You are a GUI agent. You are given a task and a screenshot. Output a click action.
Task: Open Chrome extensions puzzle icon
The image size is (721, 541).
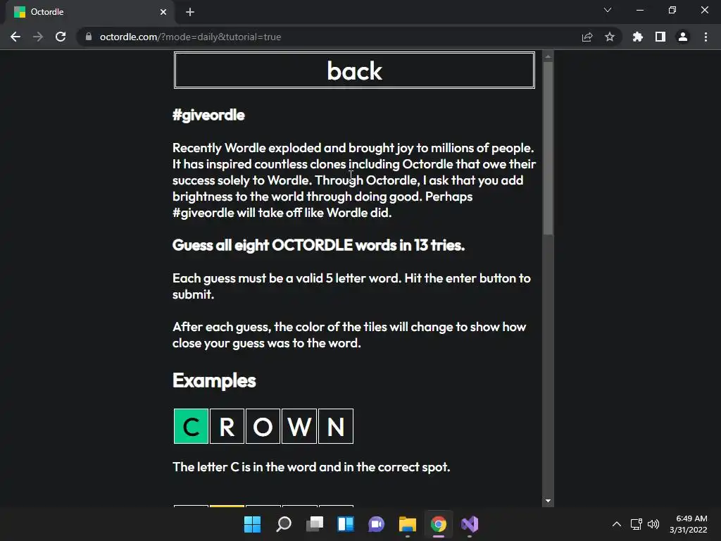[x=637, y=37]
